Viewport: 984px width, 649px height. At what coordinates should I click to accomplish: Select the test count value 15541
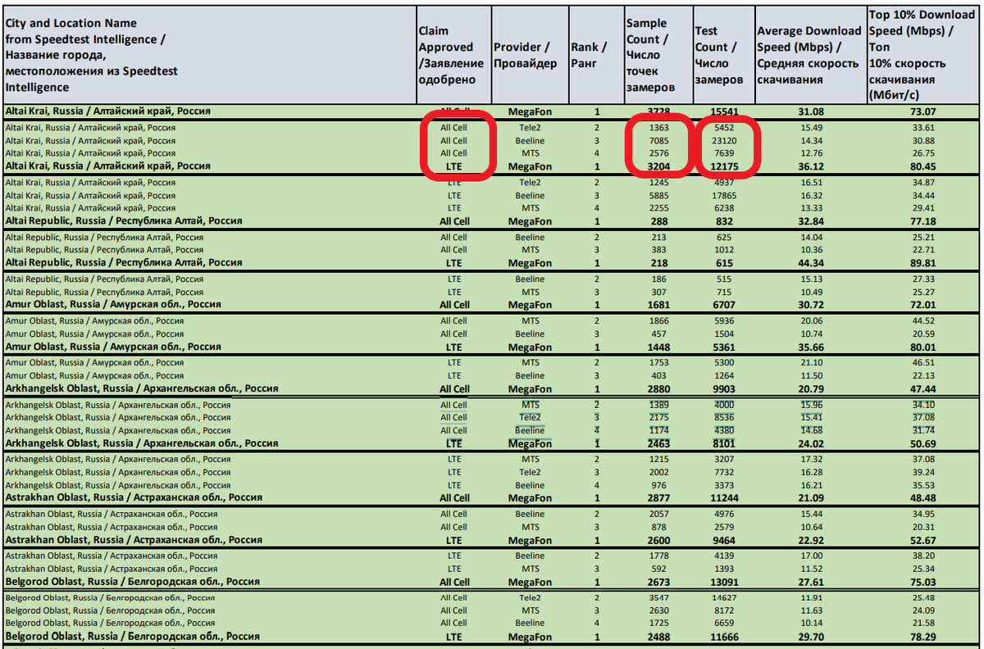click(723, 111)
